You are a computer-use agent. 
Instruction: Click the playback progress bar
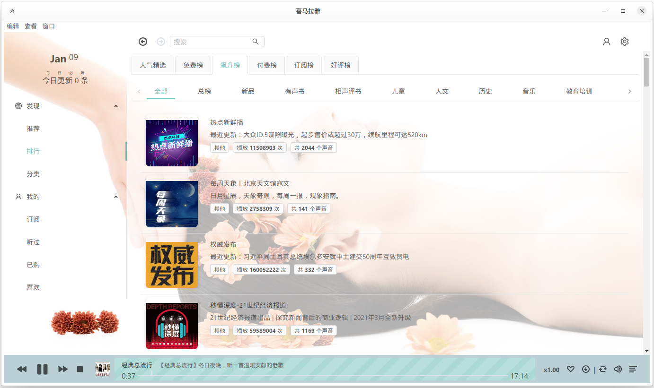click(x=327, y=376)
